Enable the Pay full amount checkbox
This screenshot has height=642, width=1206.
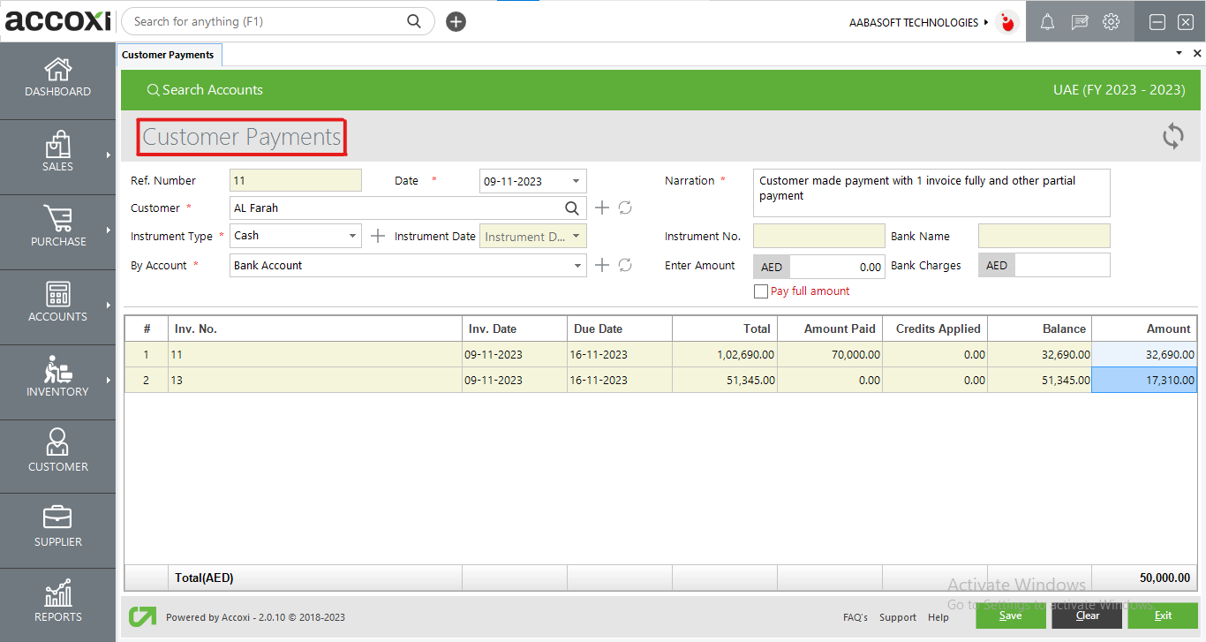760,291
